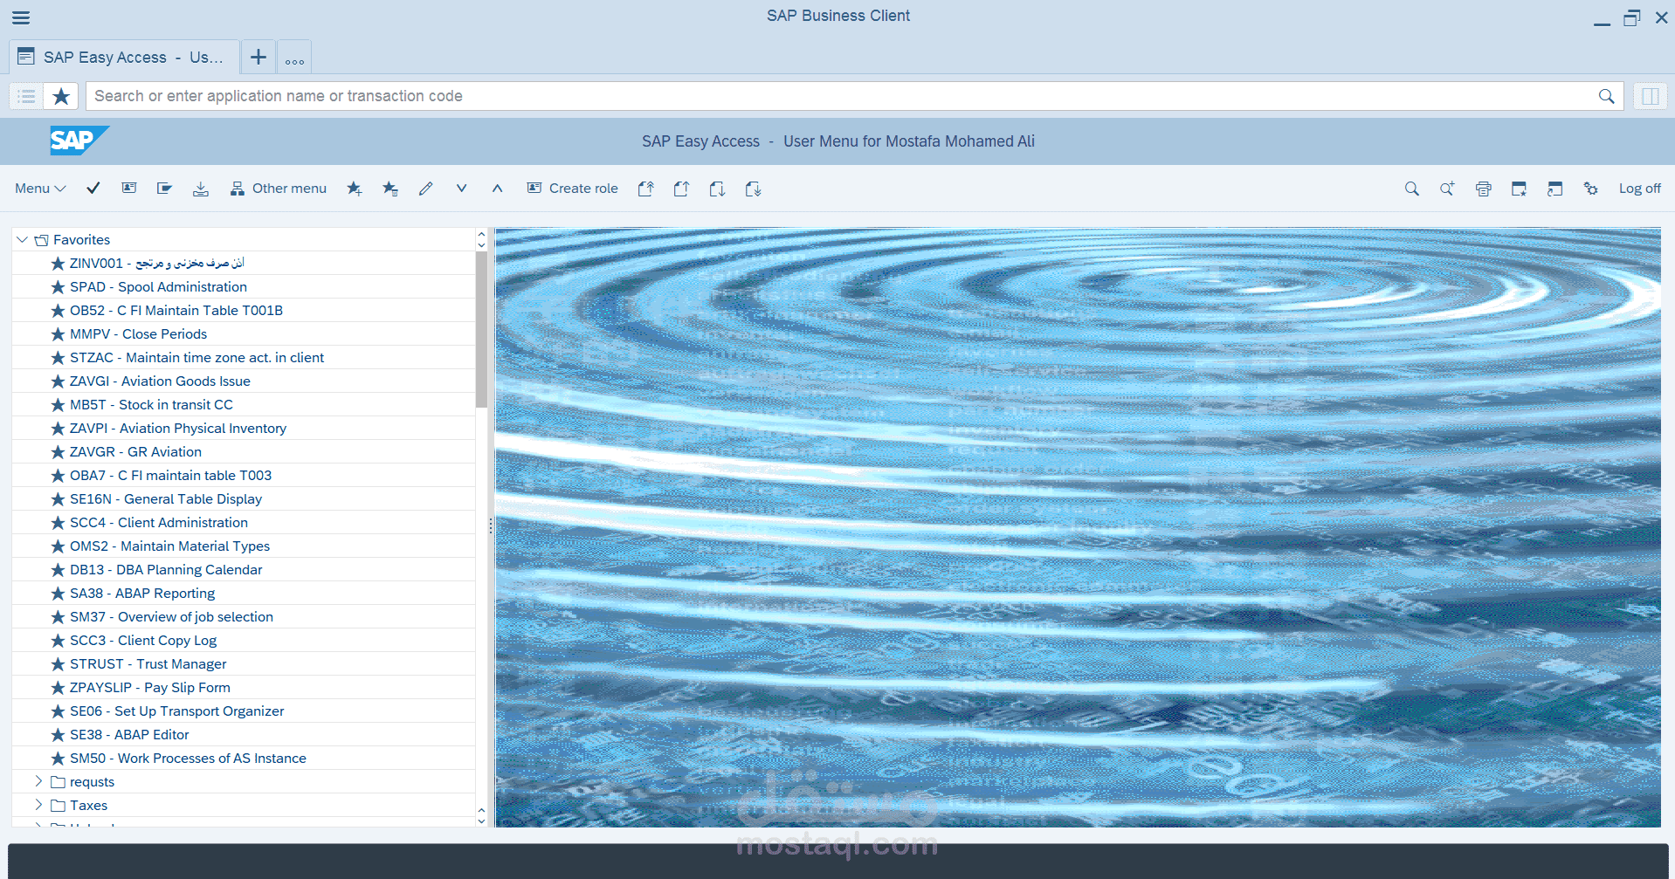Click the Enter checkmark icon in toolbar

(93, 189)
